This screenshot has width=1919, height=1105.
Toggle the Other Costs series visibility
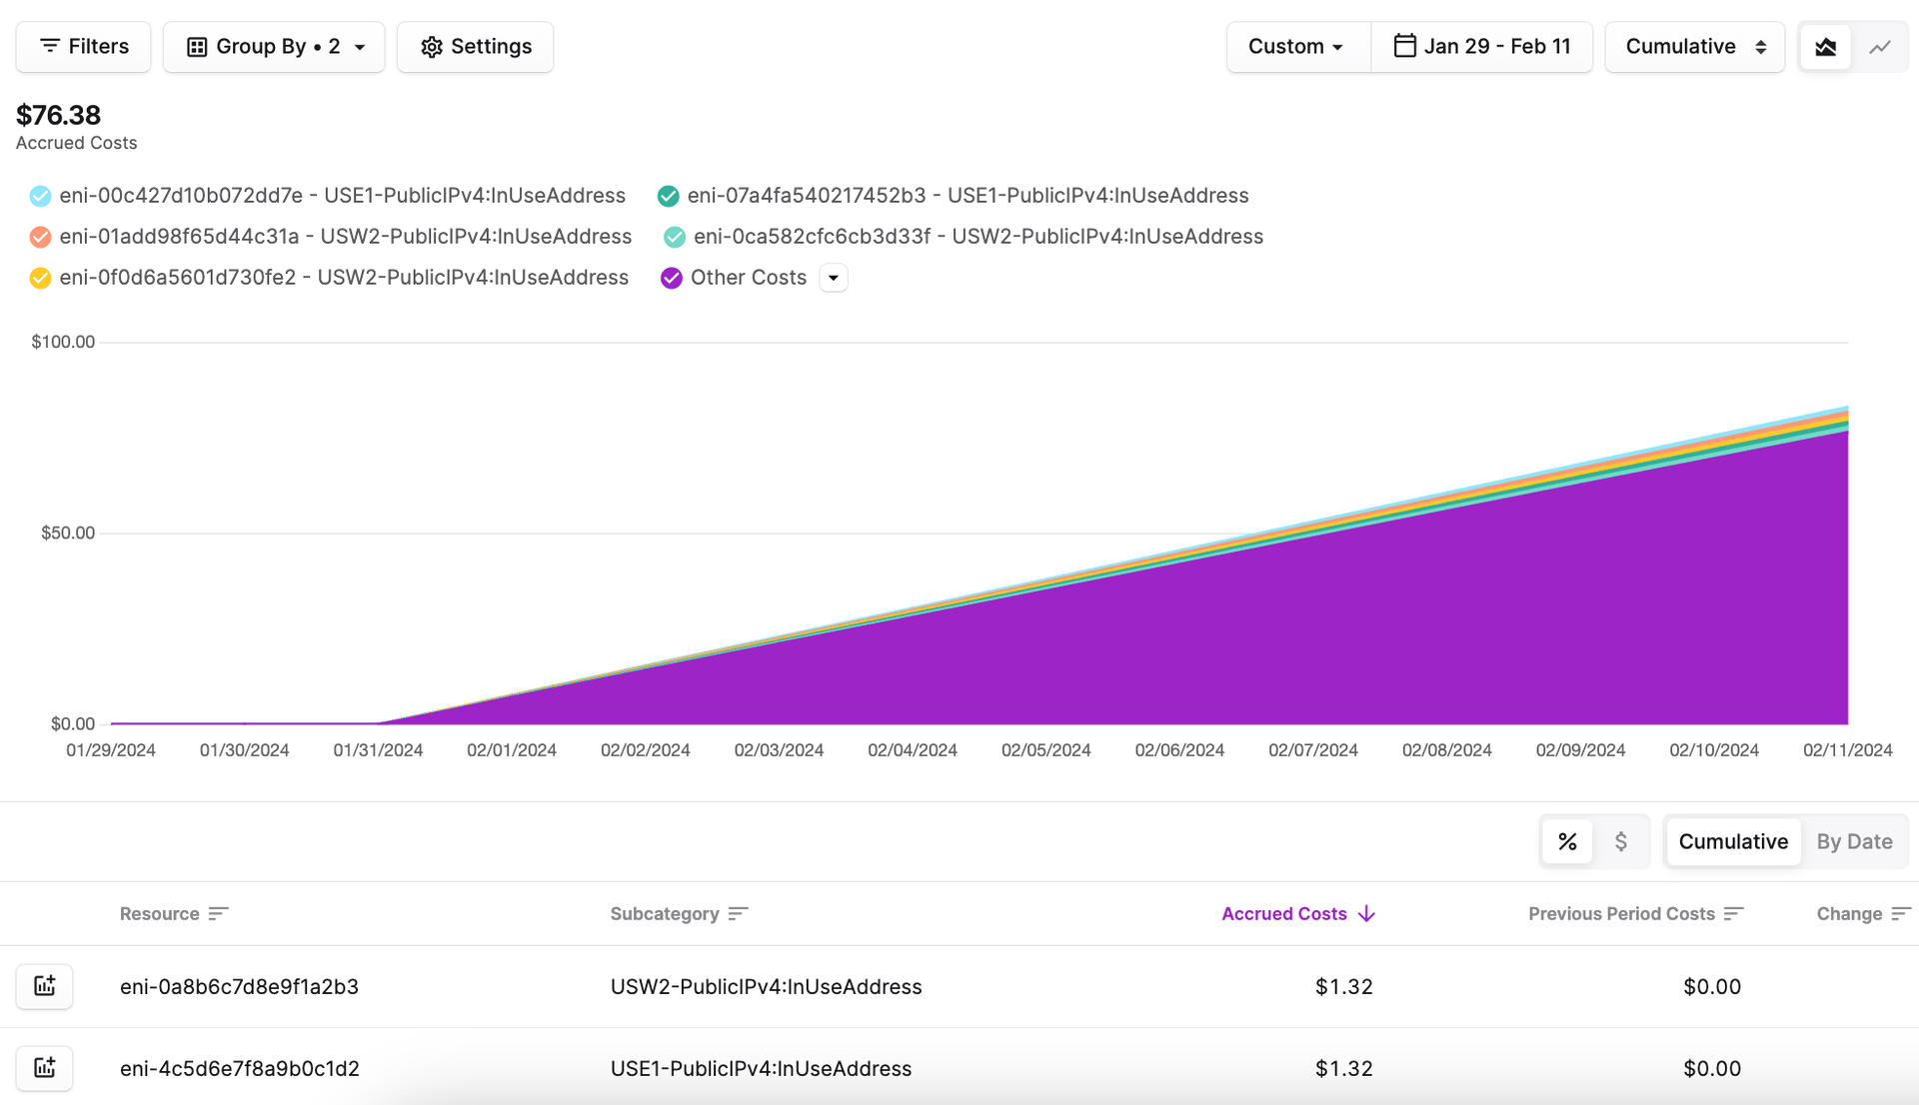671,277
